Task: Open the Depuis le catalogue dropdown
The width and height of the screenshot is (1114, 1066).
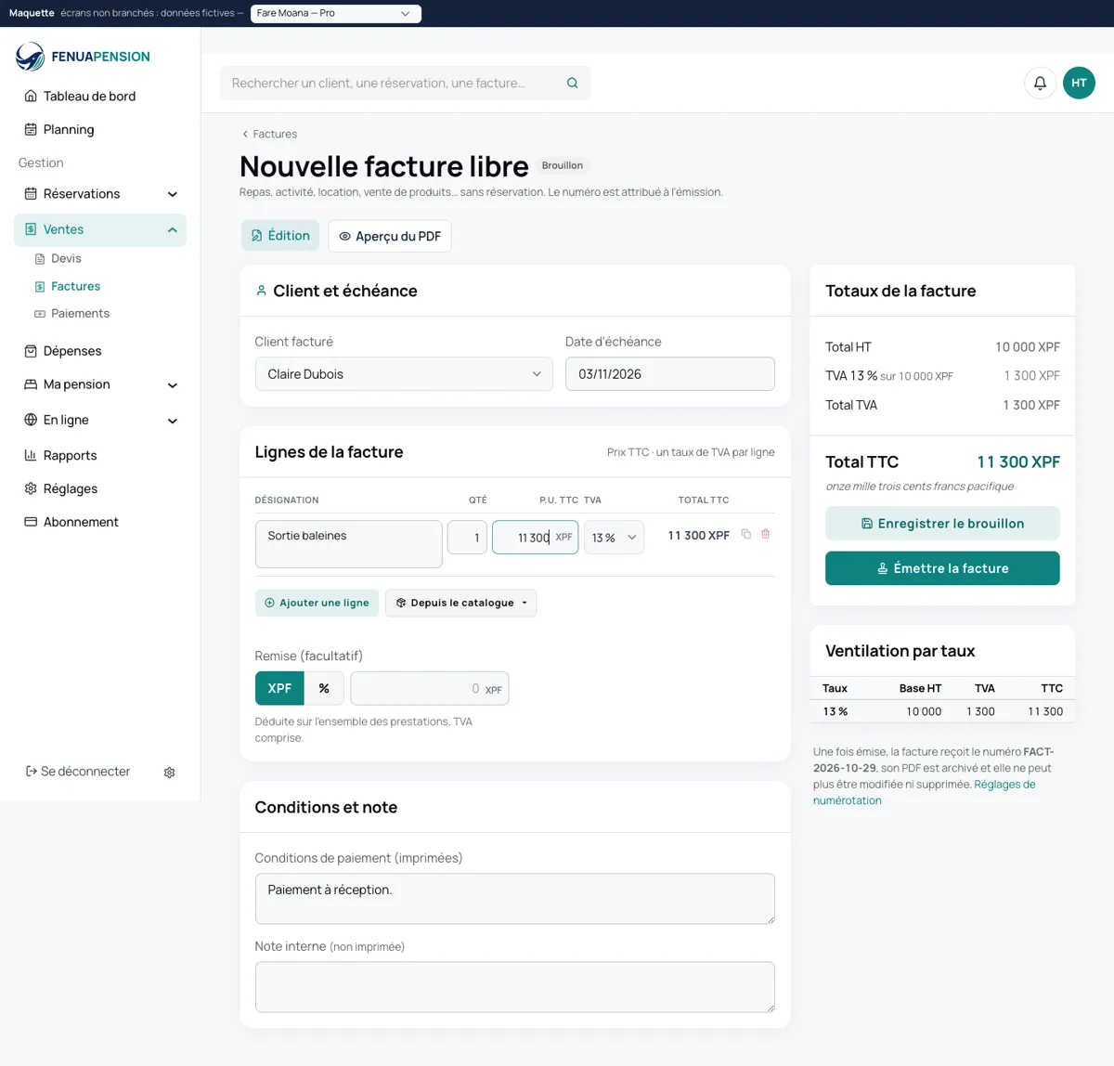Action: click(x=461, y=603)
